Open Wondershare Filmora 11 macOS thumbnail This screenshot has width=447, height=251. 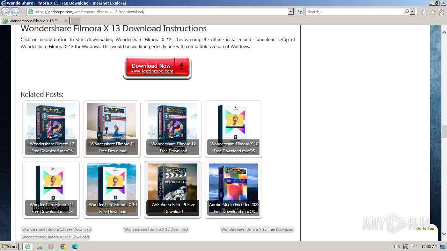coord(51,190)
